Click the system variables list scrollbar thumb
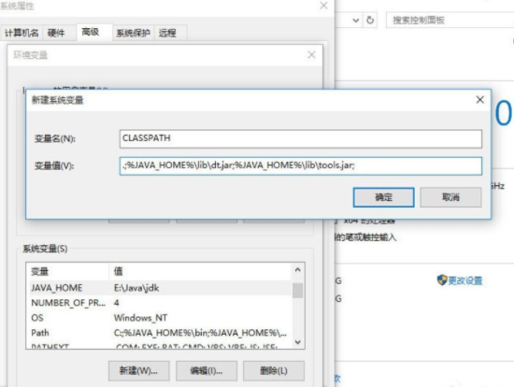 (x=297, y=291)
